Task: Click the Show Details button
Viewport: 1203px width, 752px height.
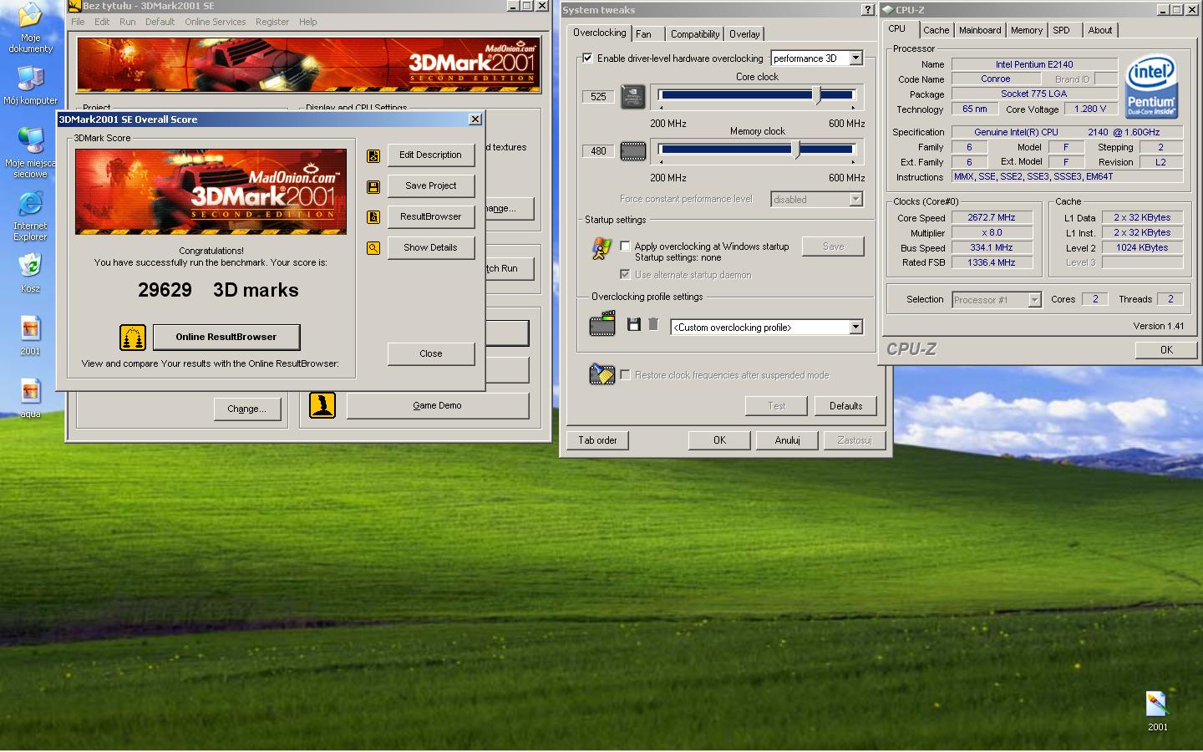Action: click(x=431, y=248)
